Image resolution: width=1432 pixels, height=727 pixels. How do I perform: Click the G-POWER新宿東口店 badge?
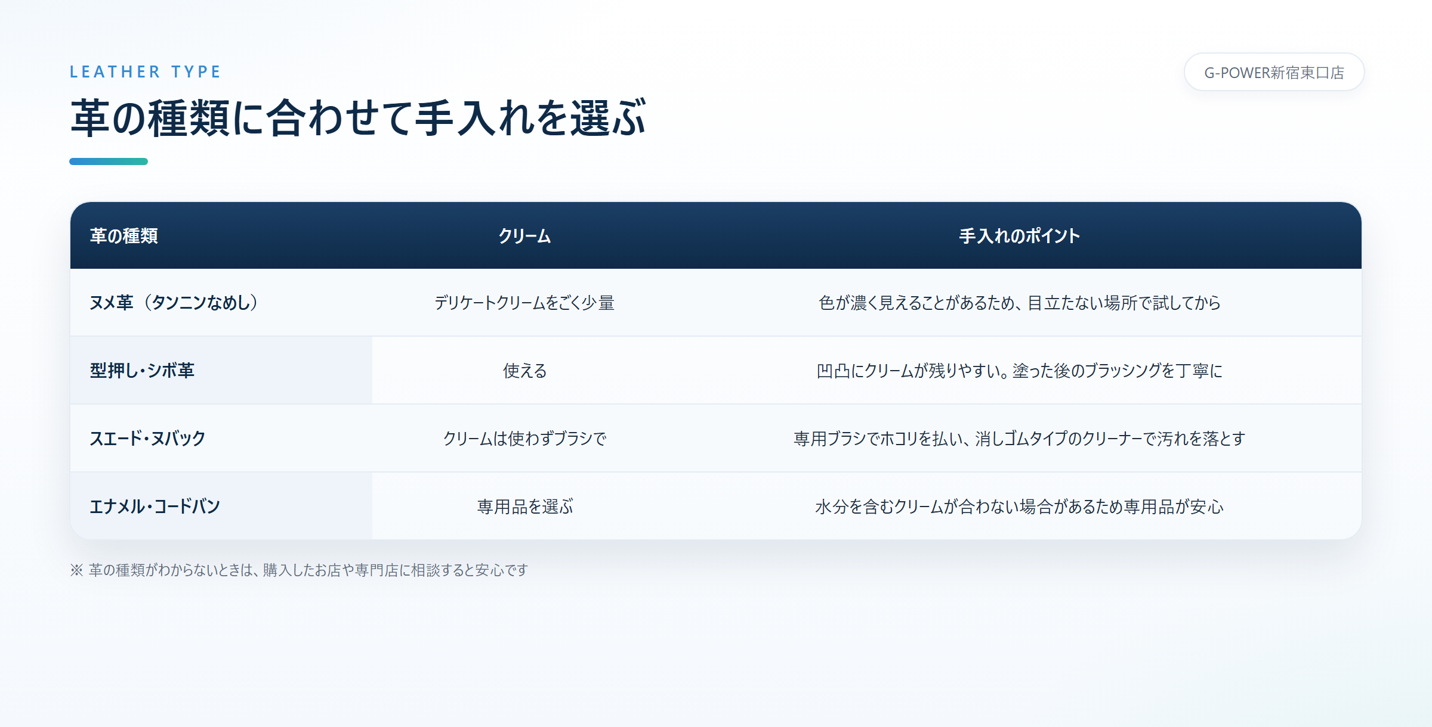pos(1274,72)
